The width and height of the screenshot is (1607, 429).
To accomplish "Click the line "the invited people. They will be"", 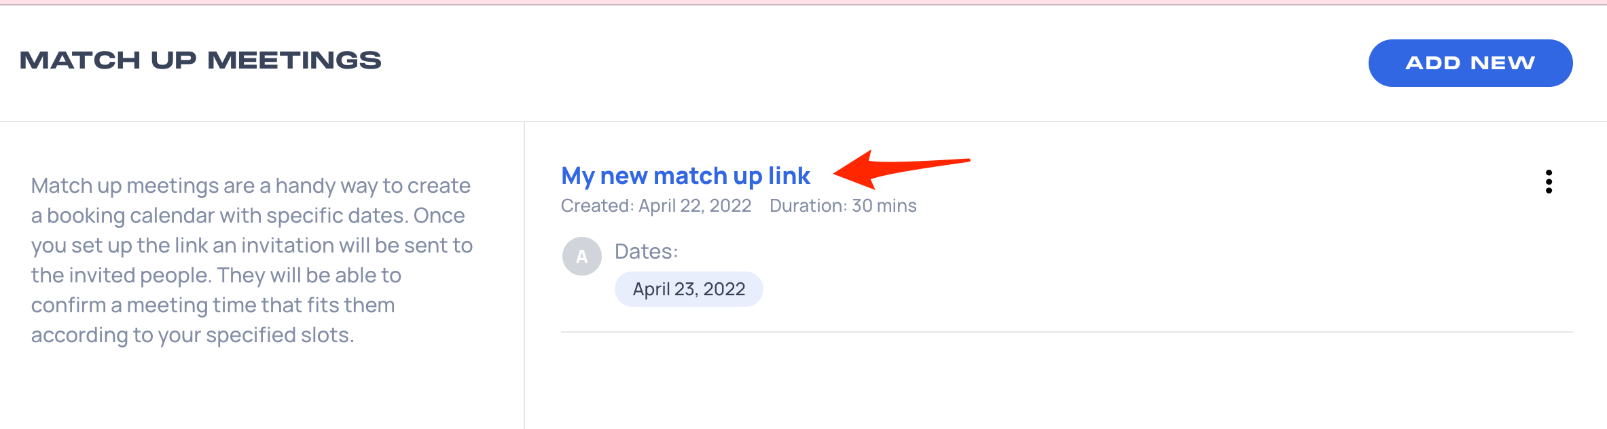I will pyautogui.click(x=216, y=276).
